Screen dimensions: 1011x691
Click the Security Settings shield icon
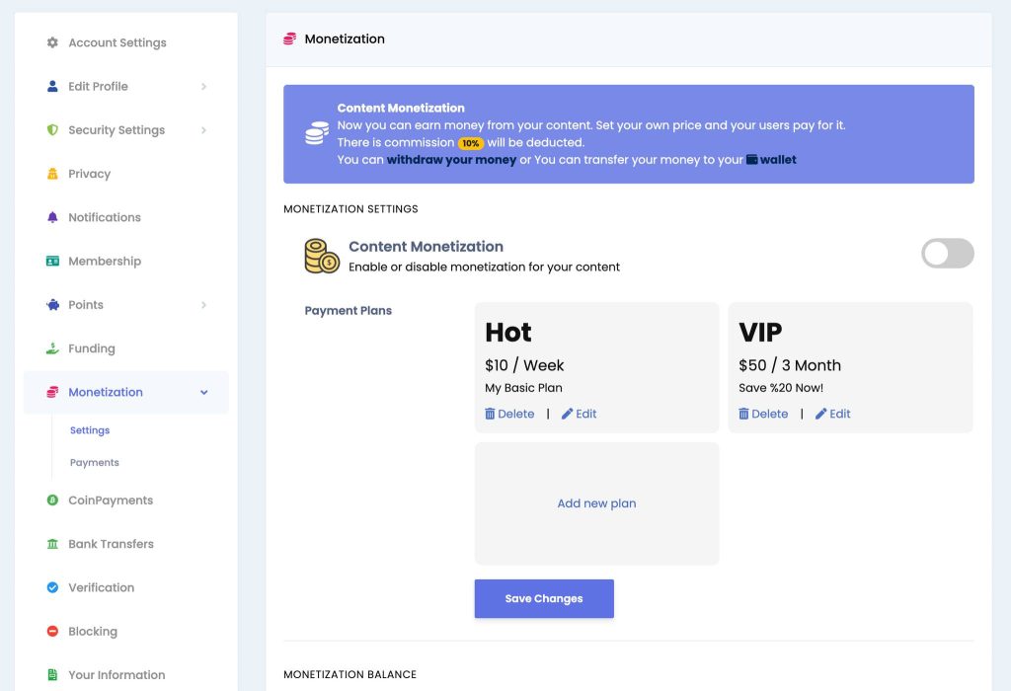click(x=52, y=130)
